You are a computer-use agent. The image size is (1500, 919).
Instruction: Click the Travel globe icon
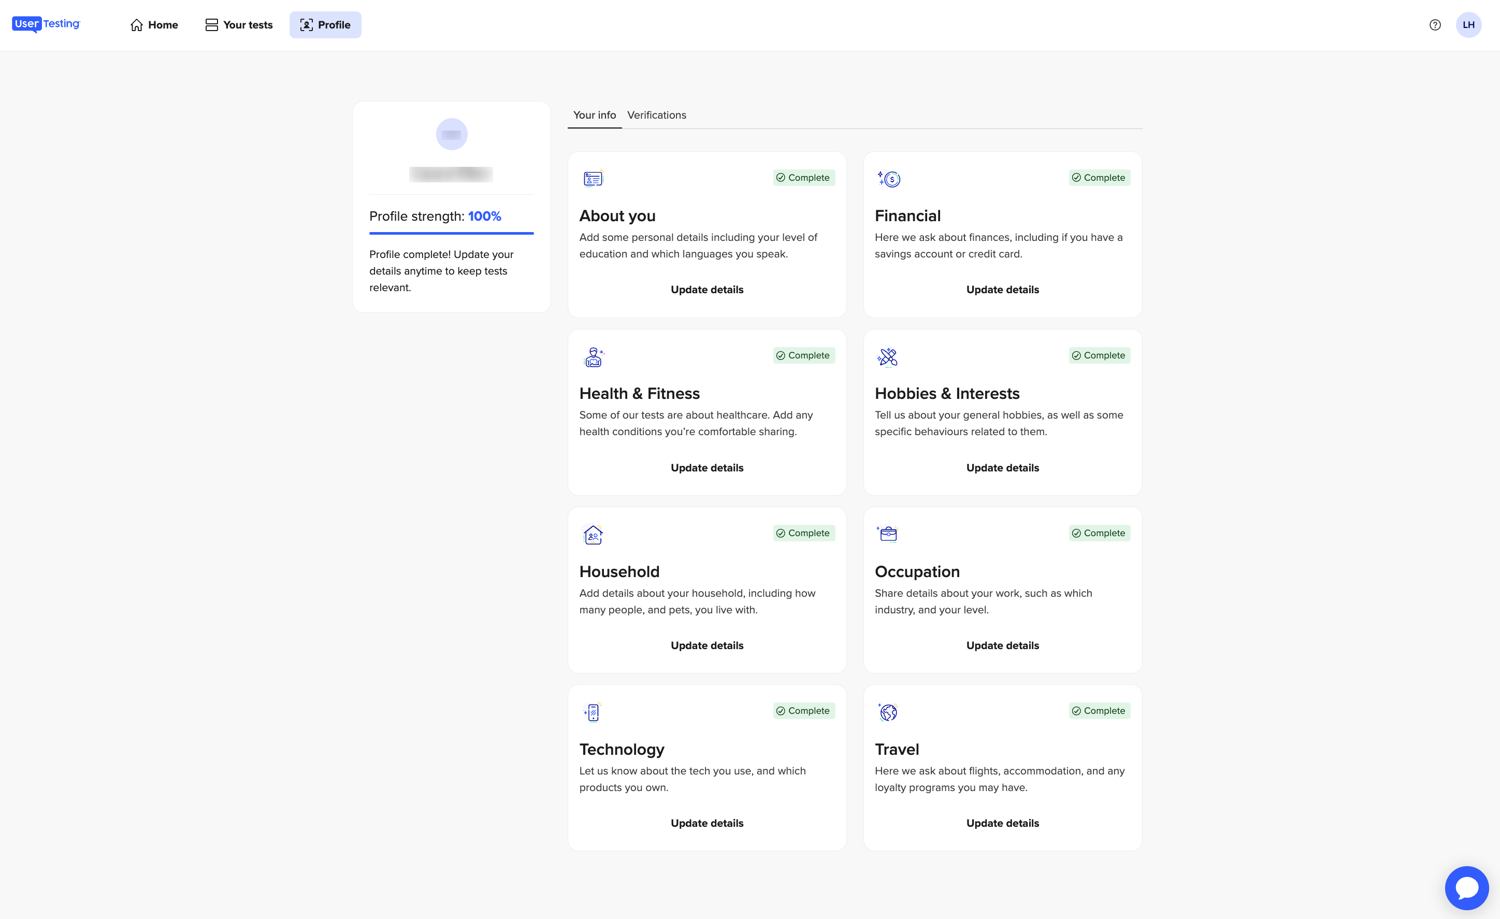(888, 711)
